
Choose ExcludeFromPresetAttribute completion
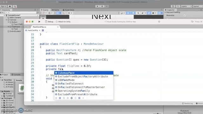click(84, 94)
